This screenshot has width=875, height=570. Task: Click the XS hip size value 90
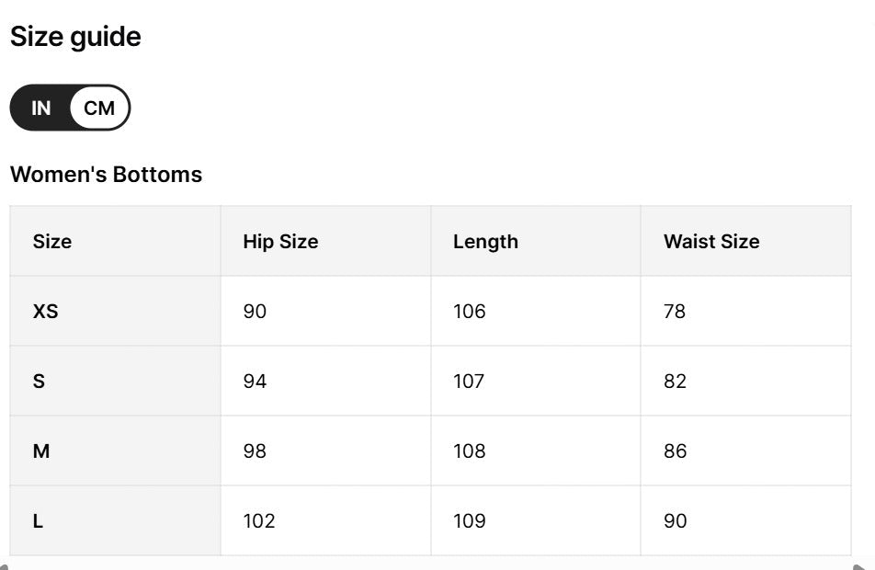(255, 312)
